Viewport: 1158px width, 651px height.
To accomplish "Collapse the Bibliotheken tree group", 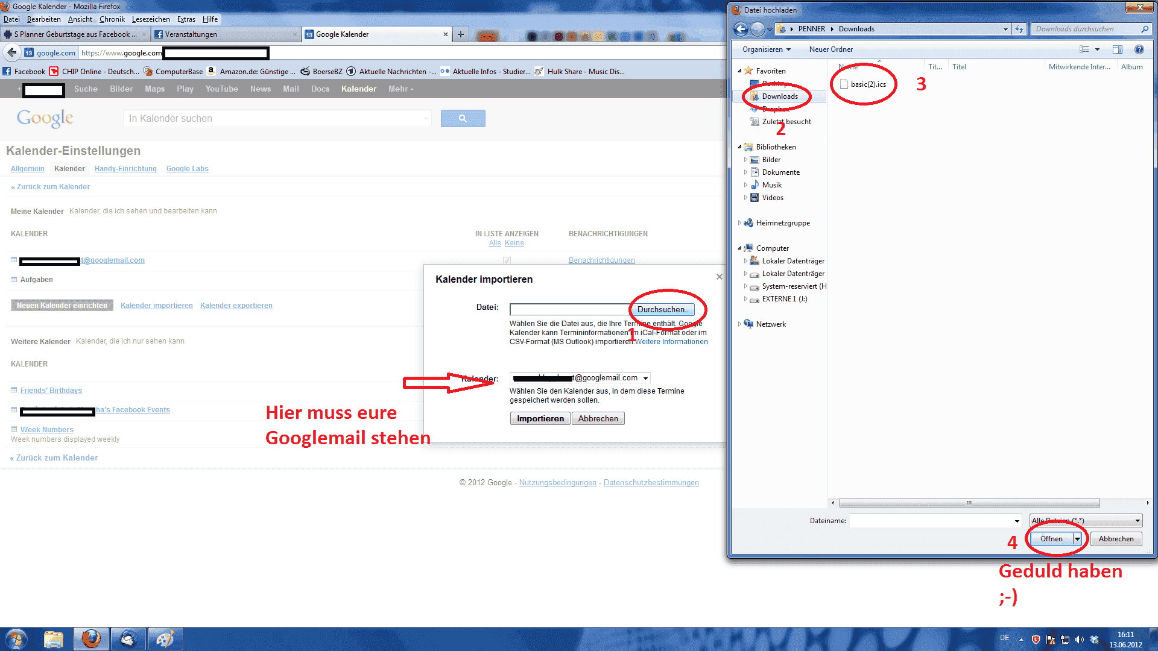I will click(739, 147).
